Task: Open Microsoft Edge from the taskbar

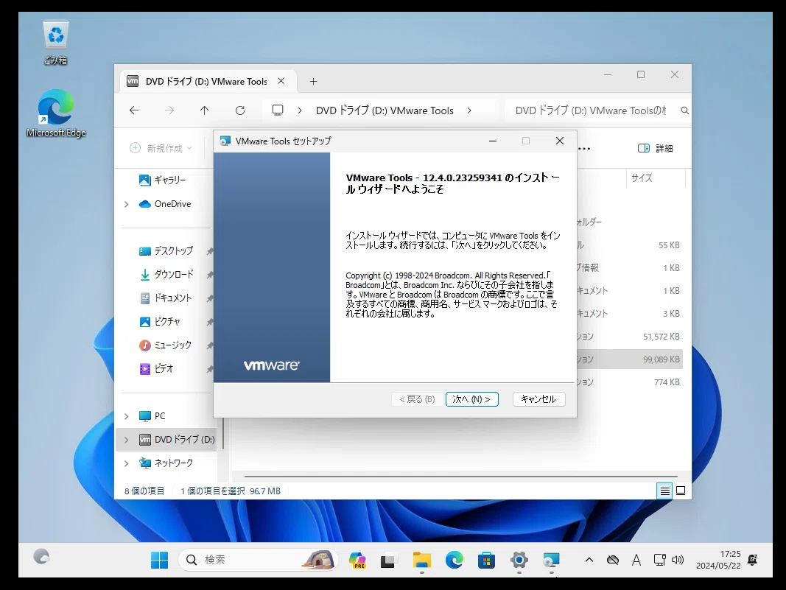Action: 455,560
